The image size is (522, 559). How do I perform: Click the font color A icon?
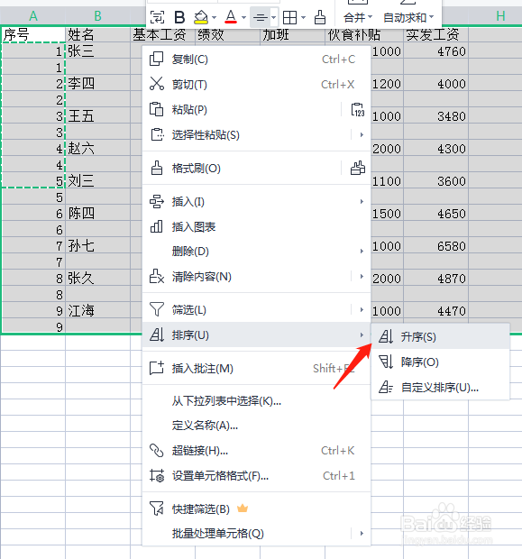coord(231,17)
